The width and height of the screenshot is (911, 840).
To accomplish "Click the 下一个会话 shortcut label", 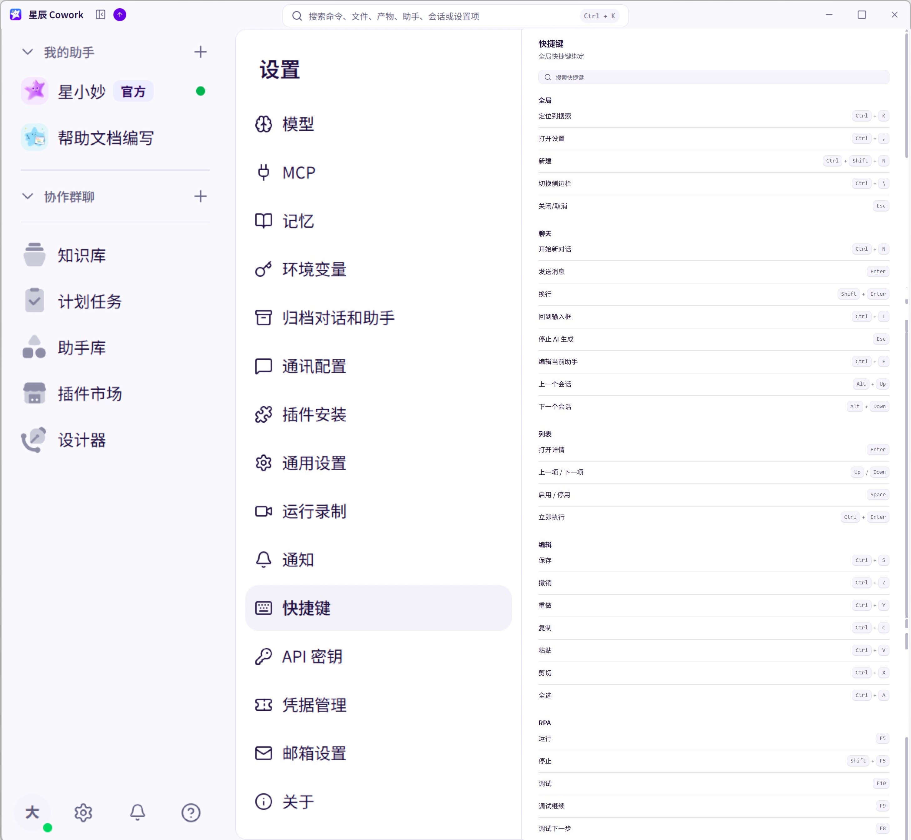I will pyautogui.click(x=555, y=407).
